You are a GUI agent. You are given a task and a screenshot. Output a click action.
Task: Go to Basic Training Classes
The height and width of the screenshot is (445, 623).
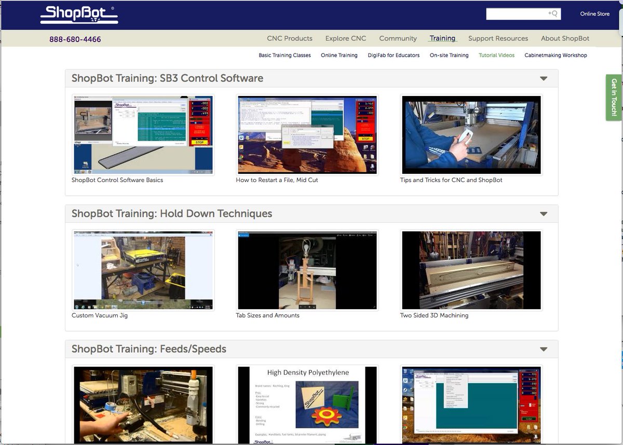tap(285, 55)
